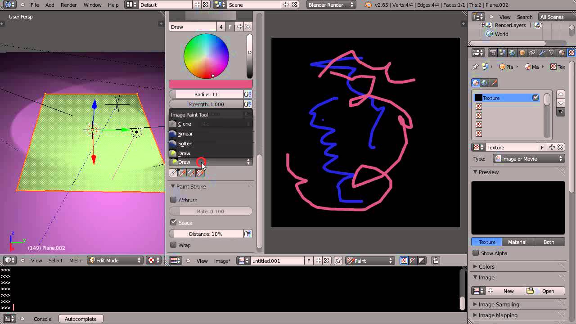Switch preview to Material tab
Image resolution: width=576 pixels, height=324 pixels.
pyautogui.click(x=517, y=242)
